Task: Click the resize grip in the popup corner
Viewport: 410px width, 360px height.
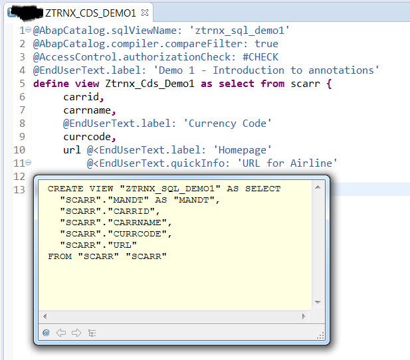Action: (320, 335)
